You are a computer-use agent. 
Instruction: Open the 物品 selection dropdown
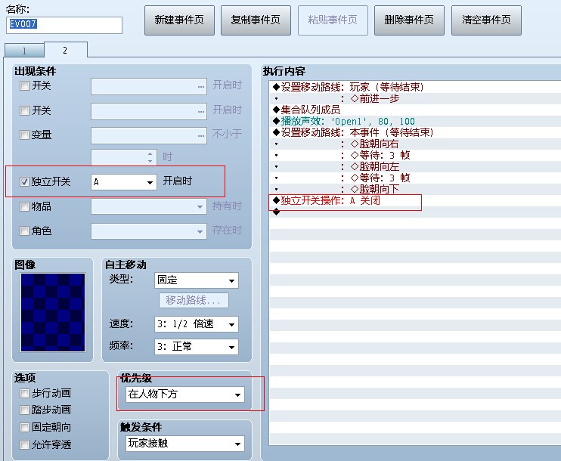(149, 207)
